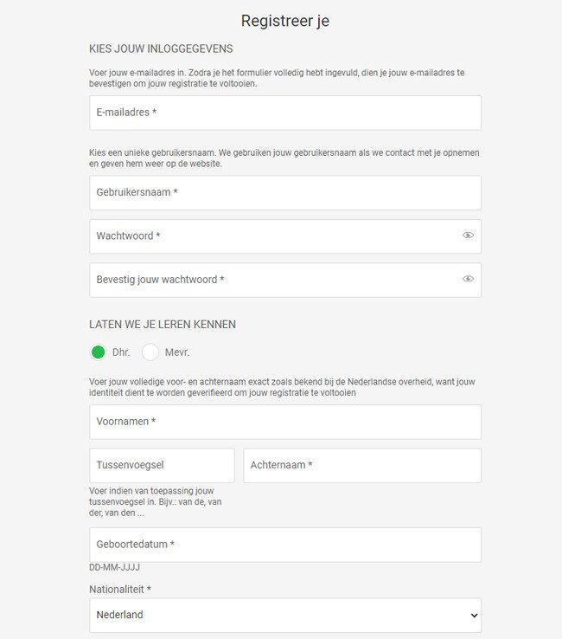562x639 pixels.
Task: Click the chevron arrow of Nationaliteit select
Action: coord(474,616)
